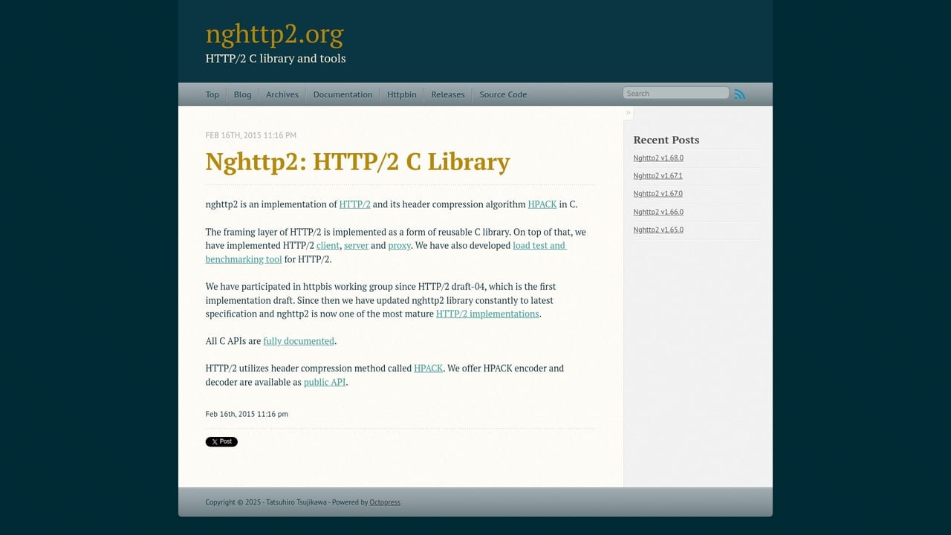Click the X Post share button

click(221, 441)
